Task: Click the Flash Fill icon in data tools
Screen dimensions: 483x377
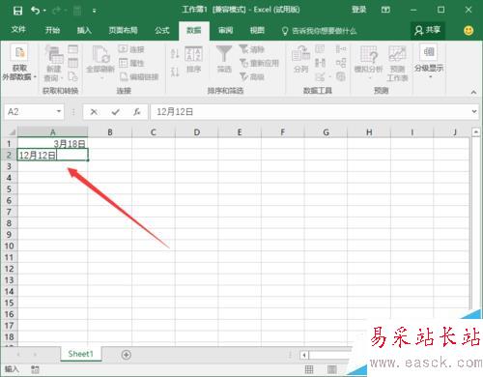Action: pyautogui.click(x=320, y=48)
